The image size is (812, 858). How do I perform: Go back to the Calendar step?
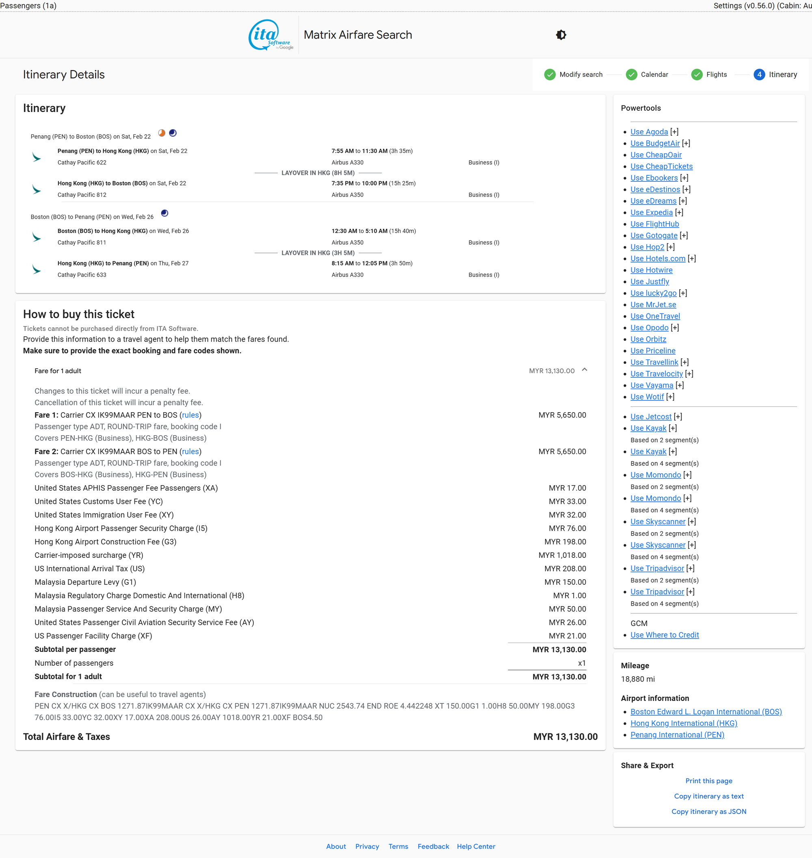[647, 74]
